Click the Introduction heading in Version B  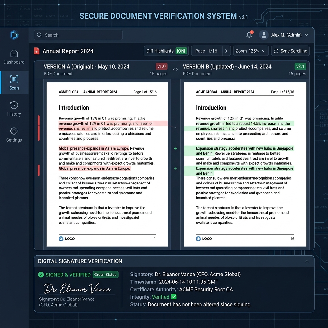click(x=211, y=108)
